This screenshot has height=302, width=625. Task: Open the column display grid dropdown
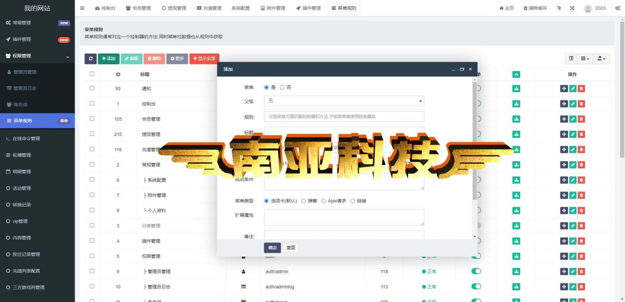584,58
